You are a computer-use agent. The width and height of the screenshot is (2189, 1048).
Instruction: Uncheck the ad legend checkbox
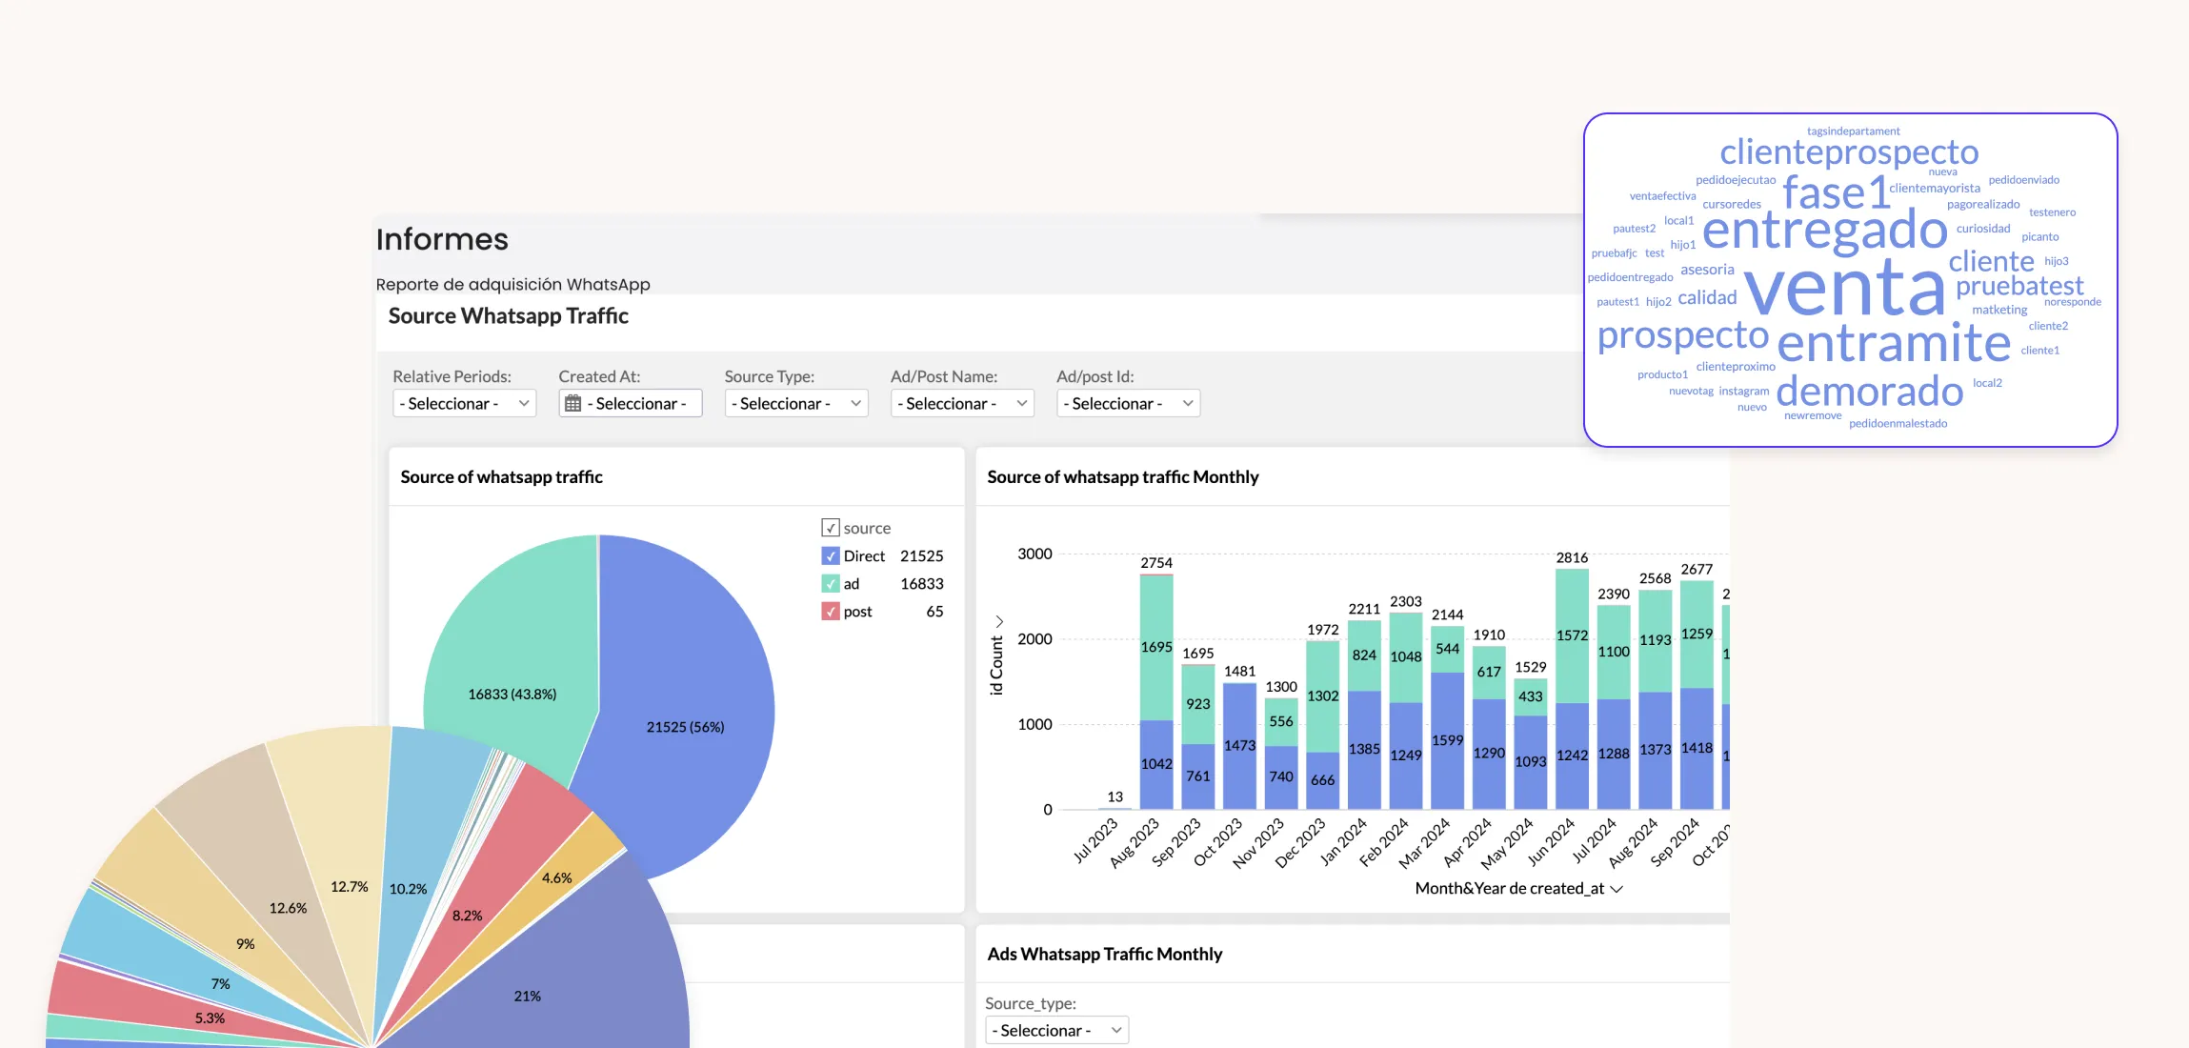[x=831, y=584]
